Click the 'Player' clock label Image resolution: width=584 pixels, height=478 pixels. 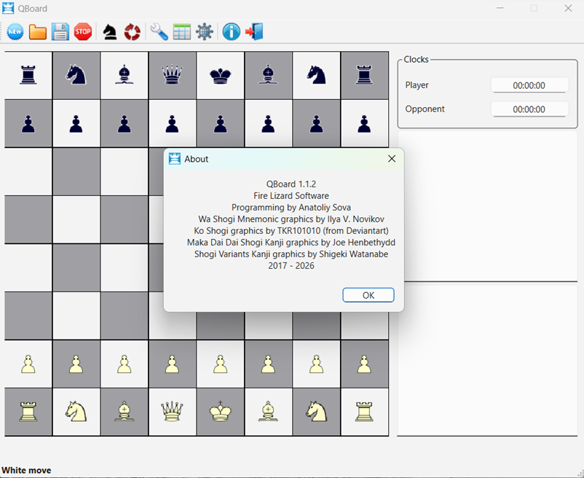[417, 85]
